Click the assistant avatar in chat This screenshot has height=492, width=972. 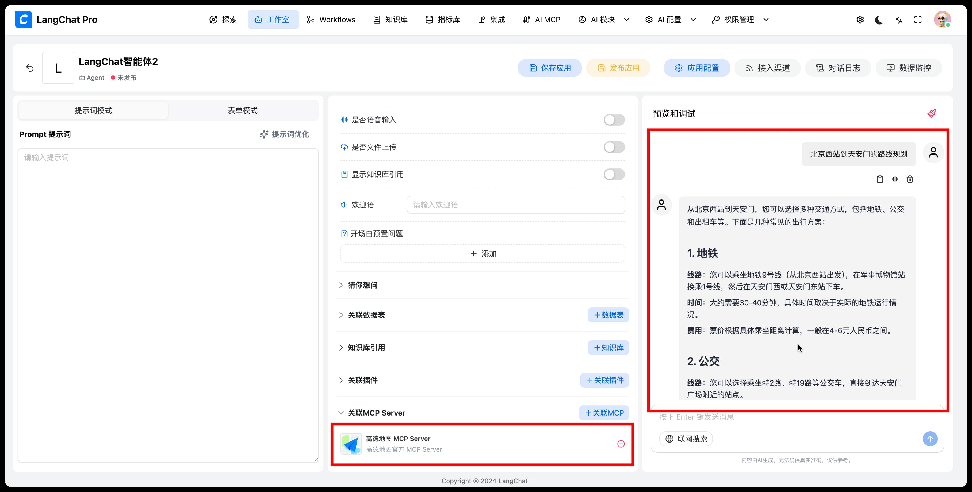click(661, 205)
